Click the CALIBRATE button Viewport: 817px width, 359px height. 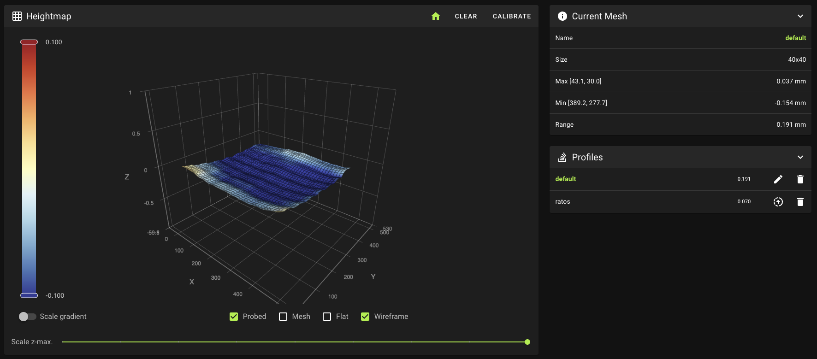[x=512, y=16]
